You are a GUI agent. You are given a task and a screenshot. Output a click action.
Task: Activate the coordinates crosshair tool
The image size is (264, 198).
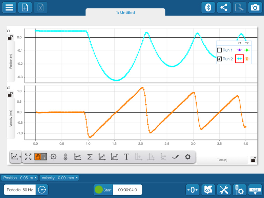click(53, 157)
